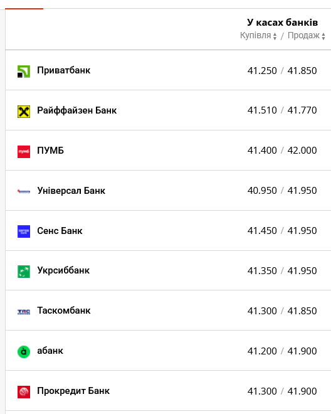This screenshot has width=331, height=414.
Task: Select the red underlined active tab
Action: [x=24, y=9]
